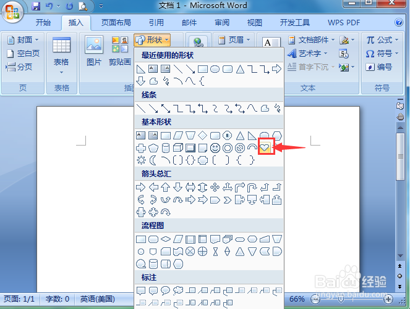Pick the text box in recently used shapes

point(153,69)
